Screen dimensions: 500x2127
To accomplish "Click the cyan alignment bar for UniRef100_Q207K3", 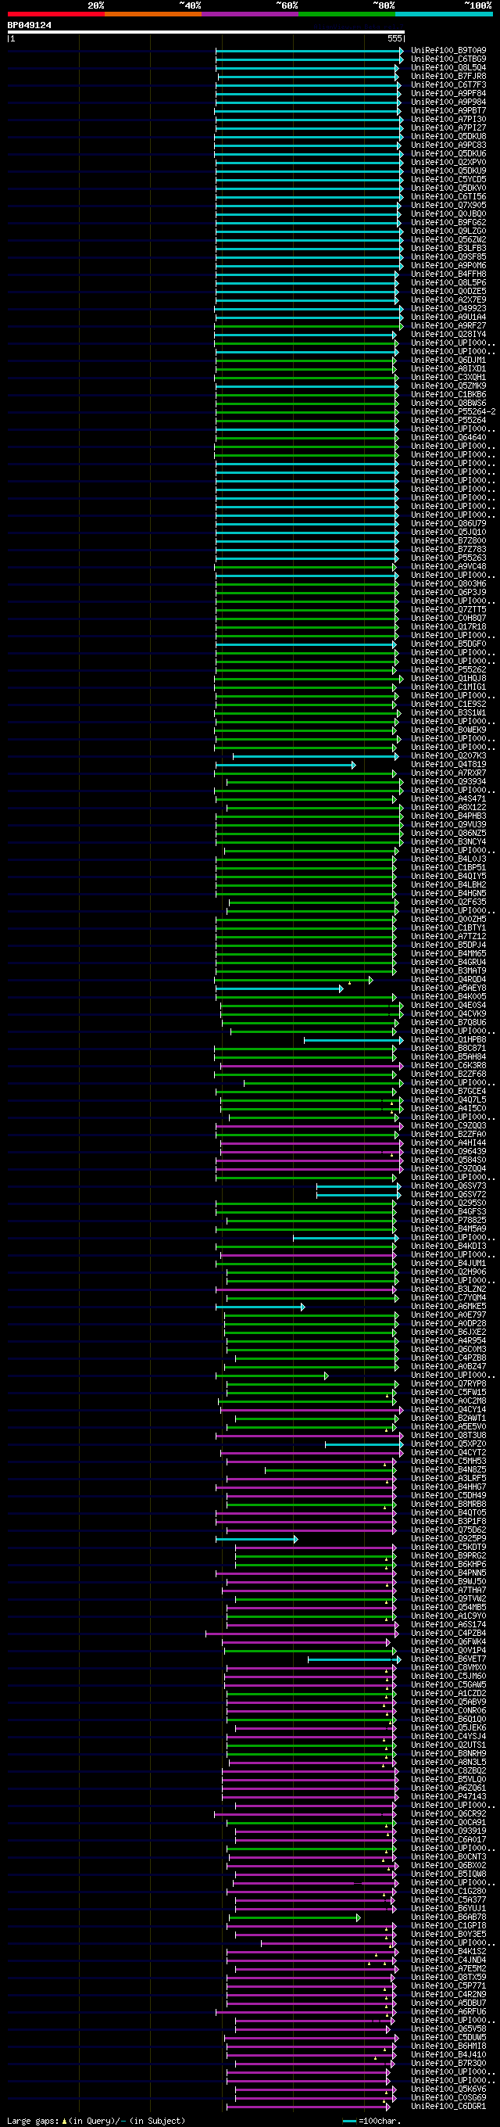I will (315, 756).
